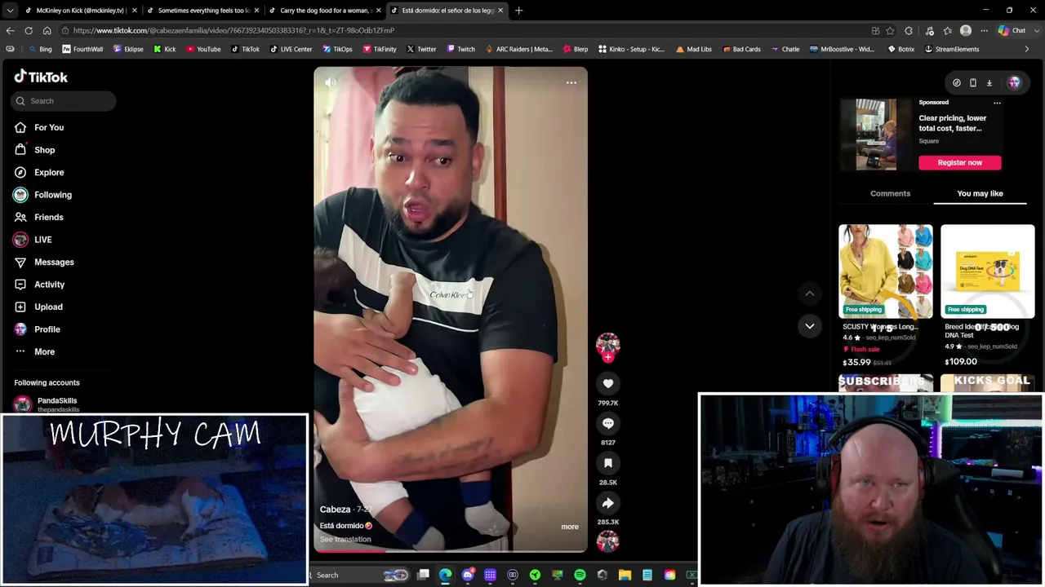
Task: Go to the browser home page
Action: click(x=47, y=30)
